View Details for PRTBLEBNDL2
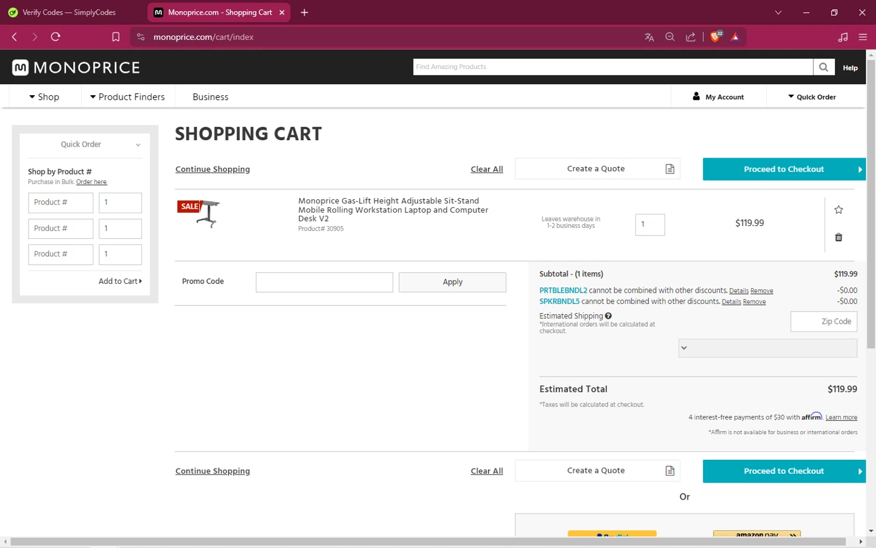 click(739, 291)
